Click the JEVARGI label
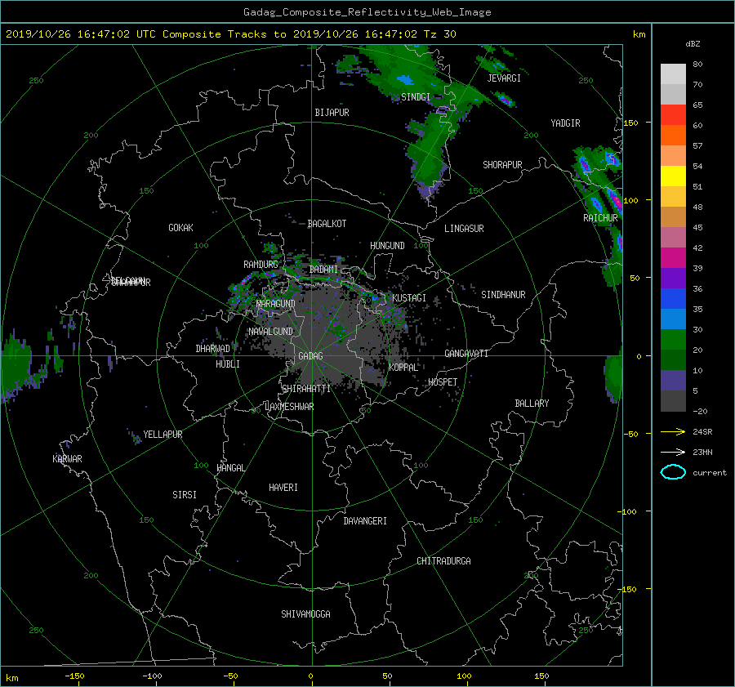The width and height of the screenshot is (735, 687). 504,78
